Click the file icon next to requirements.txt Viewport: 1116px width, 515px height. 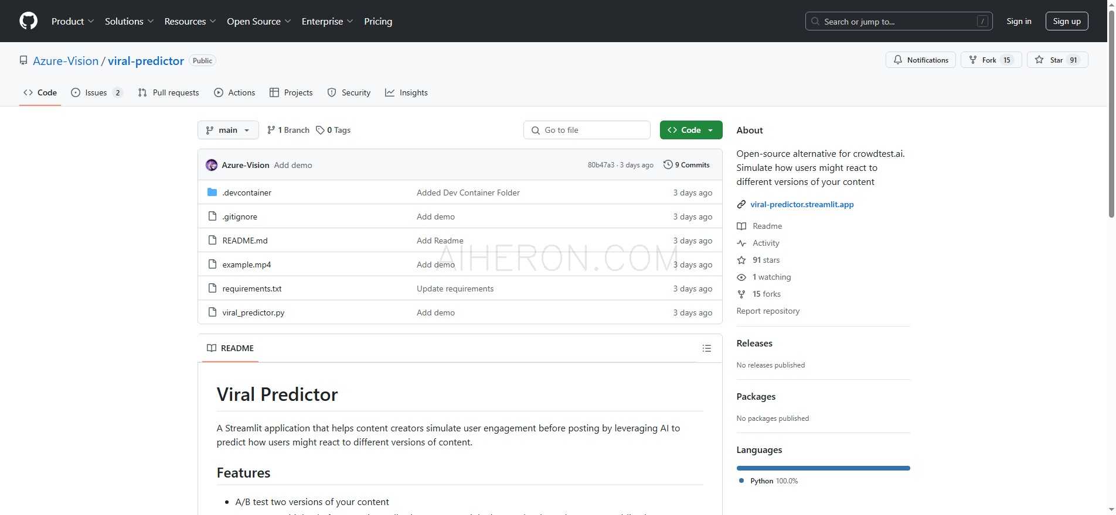point(212,288)
